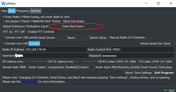Viewport: 176px width, 92px height.
Task: Click the Connect button
Action: (x=34, y=44)
